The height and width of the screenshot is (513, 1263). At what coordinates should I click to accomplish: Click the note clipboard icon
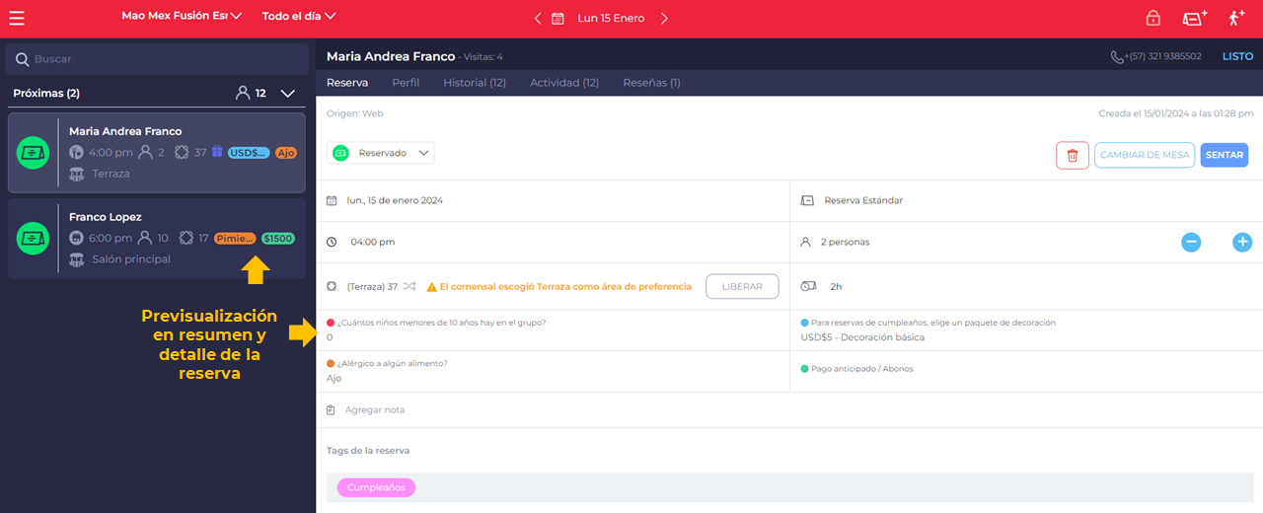tap(332, 409)
